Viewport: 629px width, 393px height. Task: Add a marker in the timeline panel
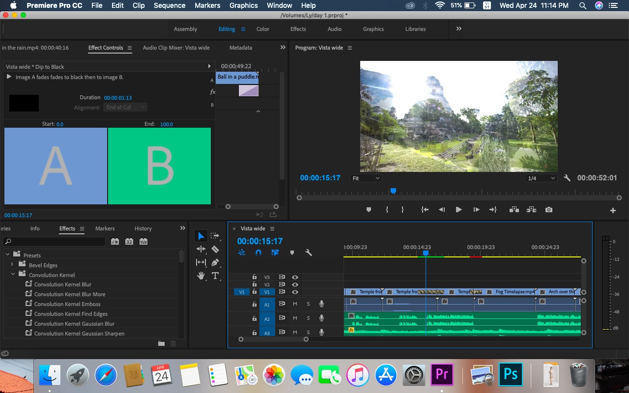tap(292, 253)
